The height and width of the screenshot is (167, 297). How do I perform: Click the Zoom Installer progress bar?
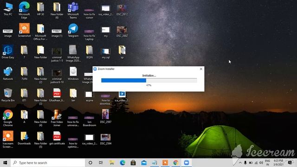[x=149, y=80]
